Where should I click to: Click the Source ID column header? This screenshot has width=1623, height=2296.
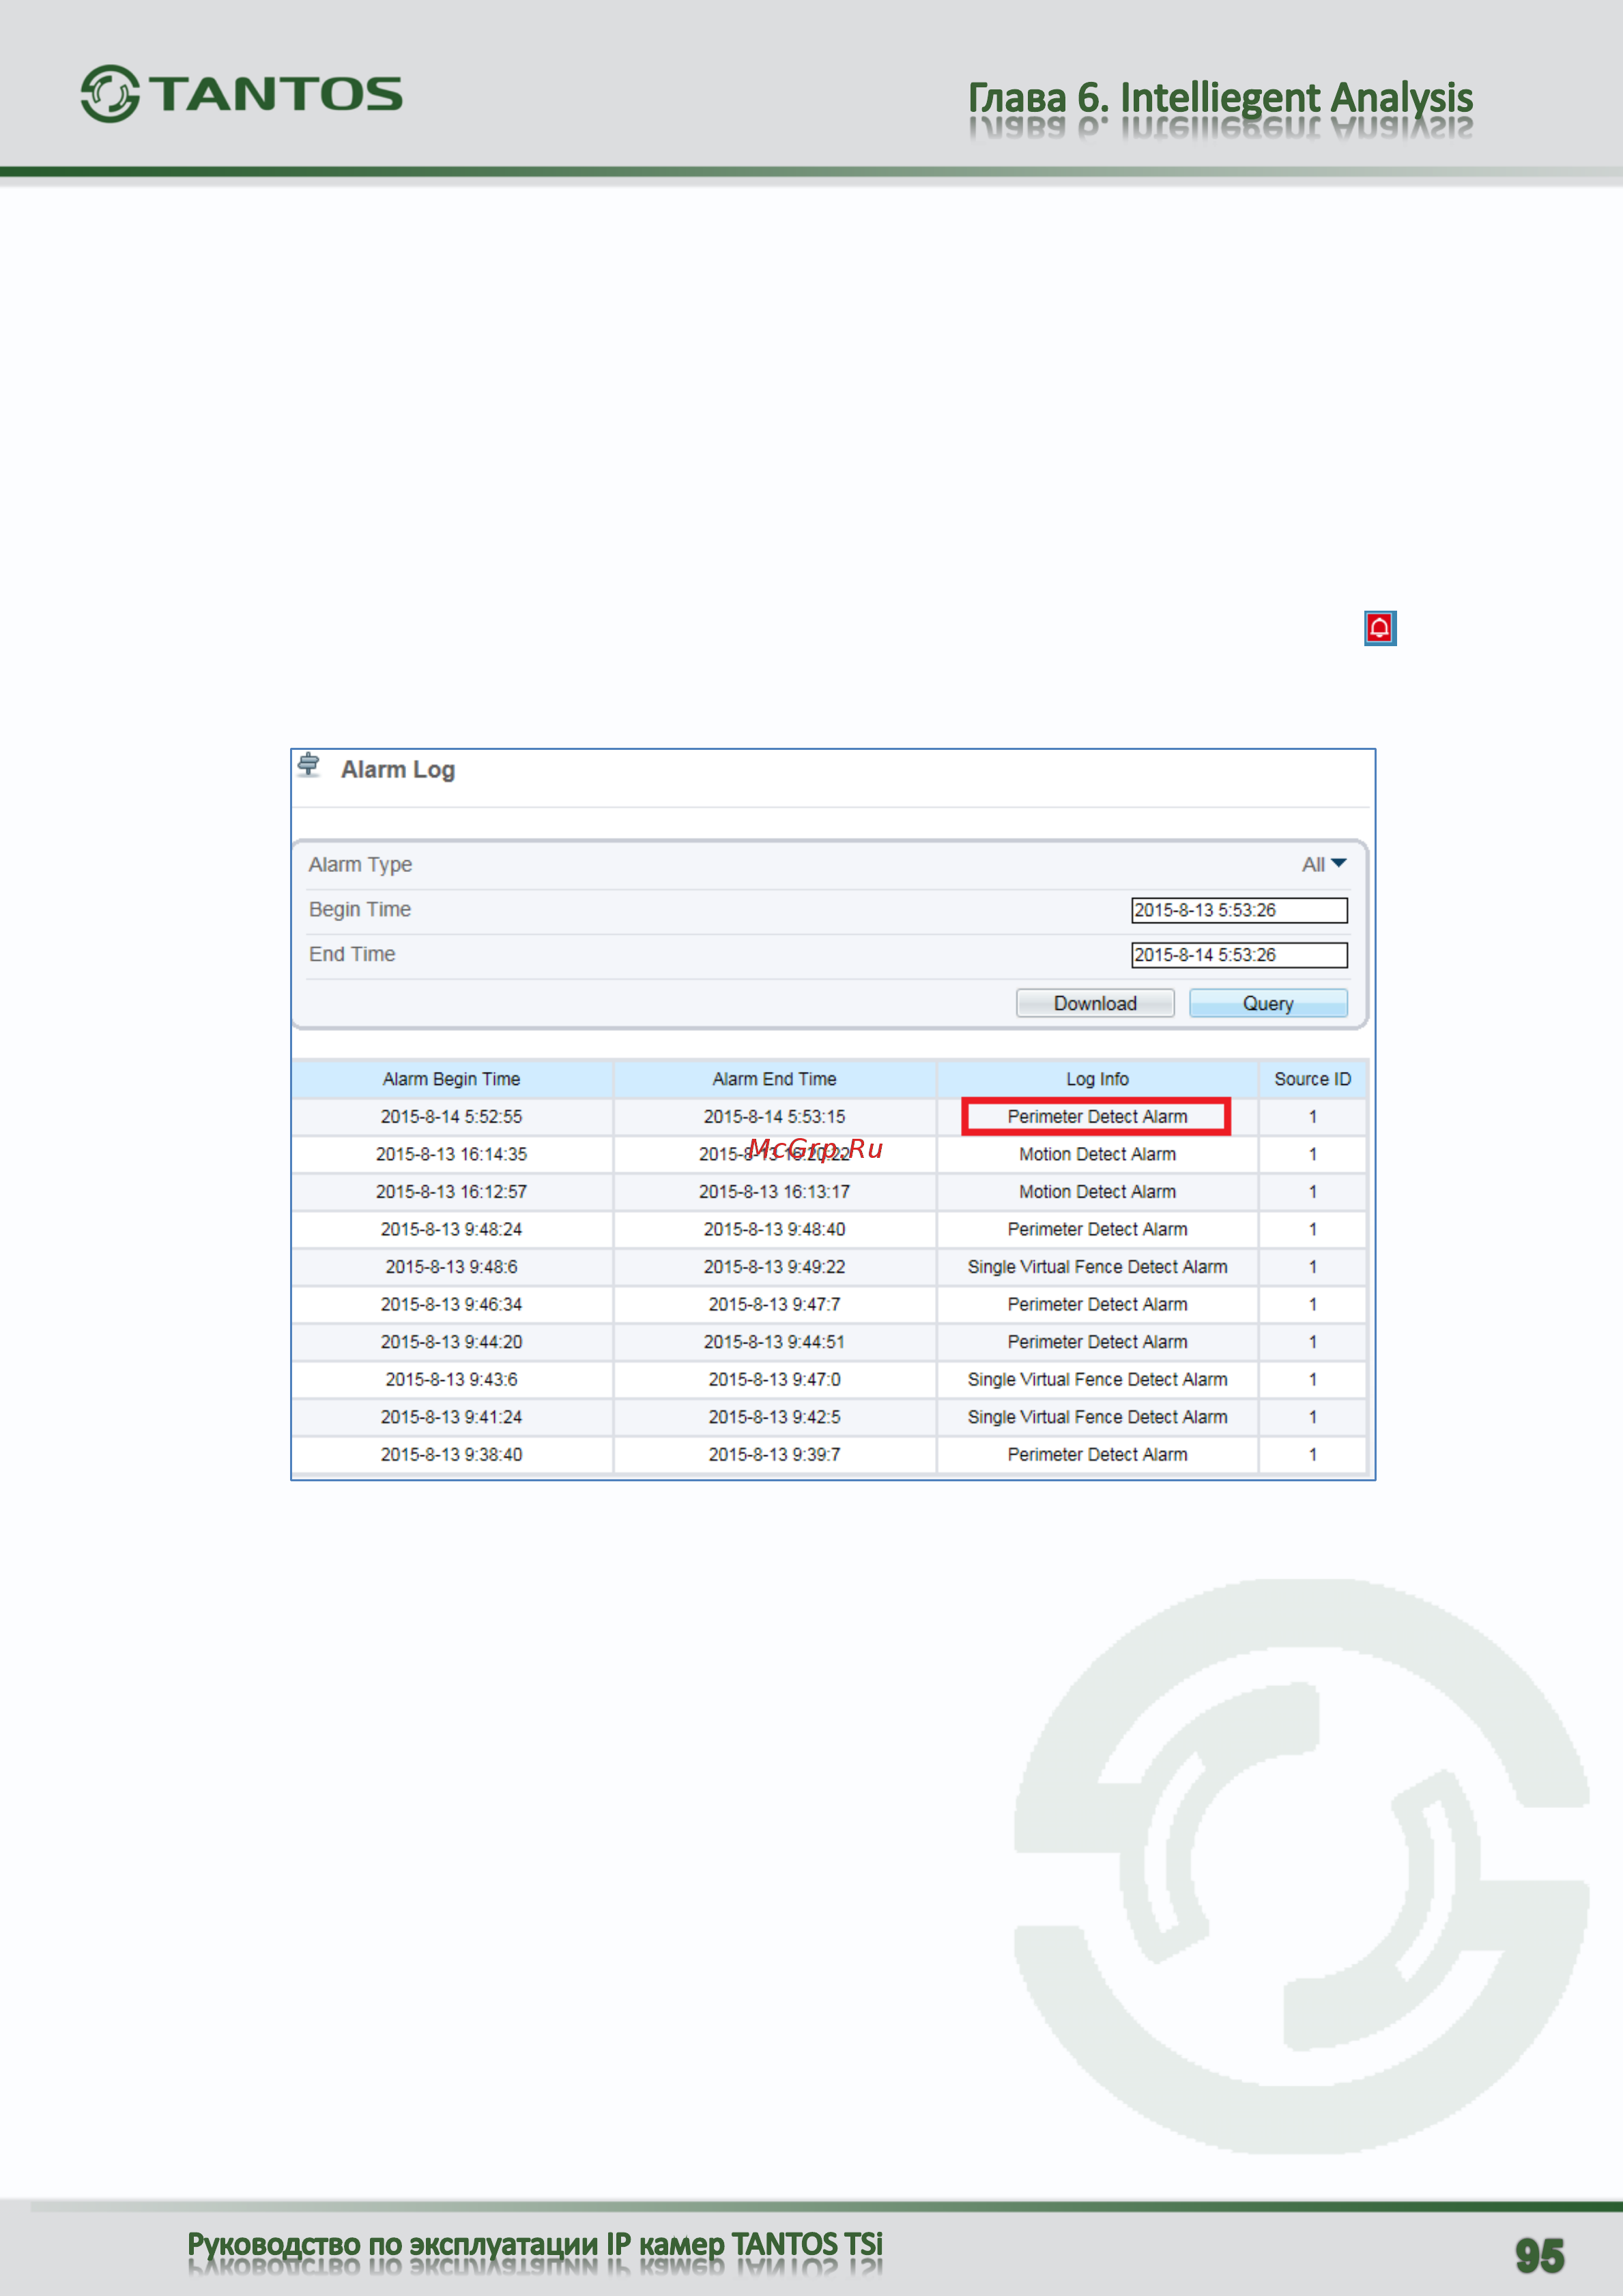click(1312, 1079)
